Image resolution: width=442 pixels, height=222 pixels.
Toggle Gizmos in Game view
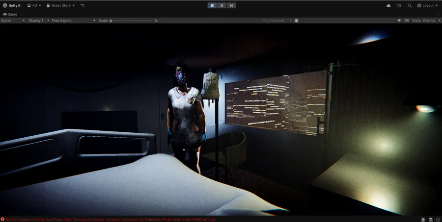point(429,21)
